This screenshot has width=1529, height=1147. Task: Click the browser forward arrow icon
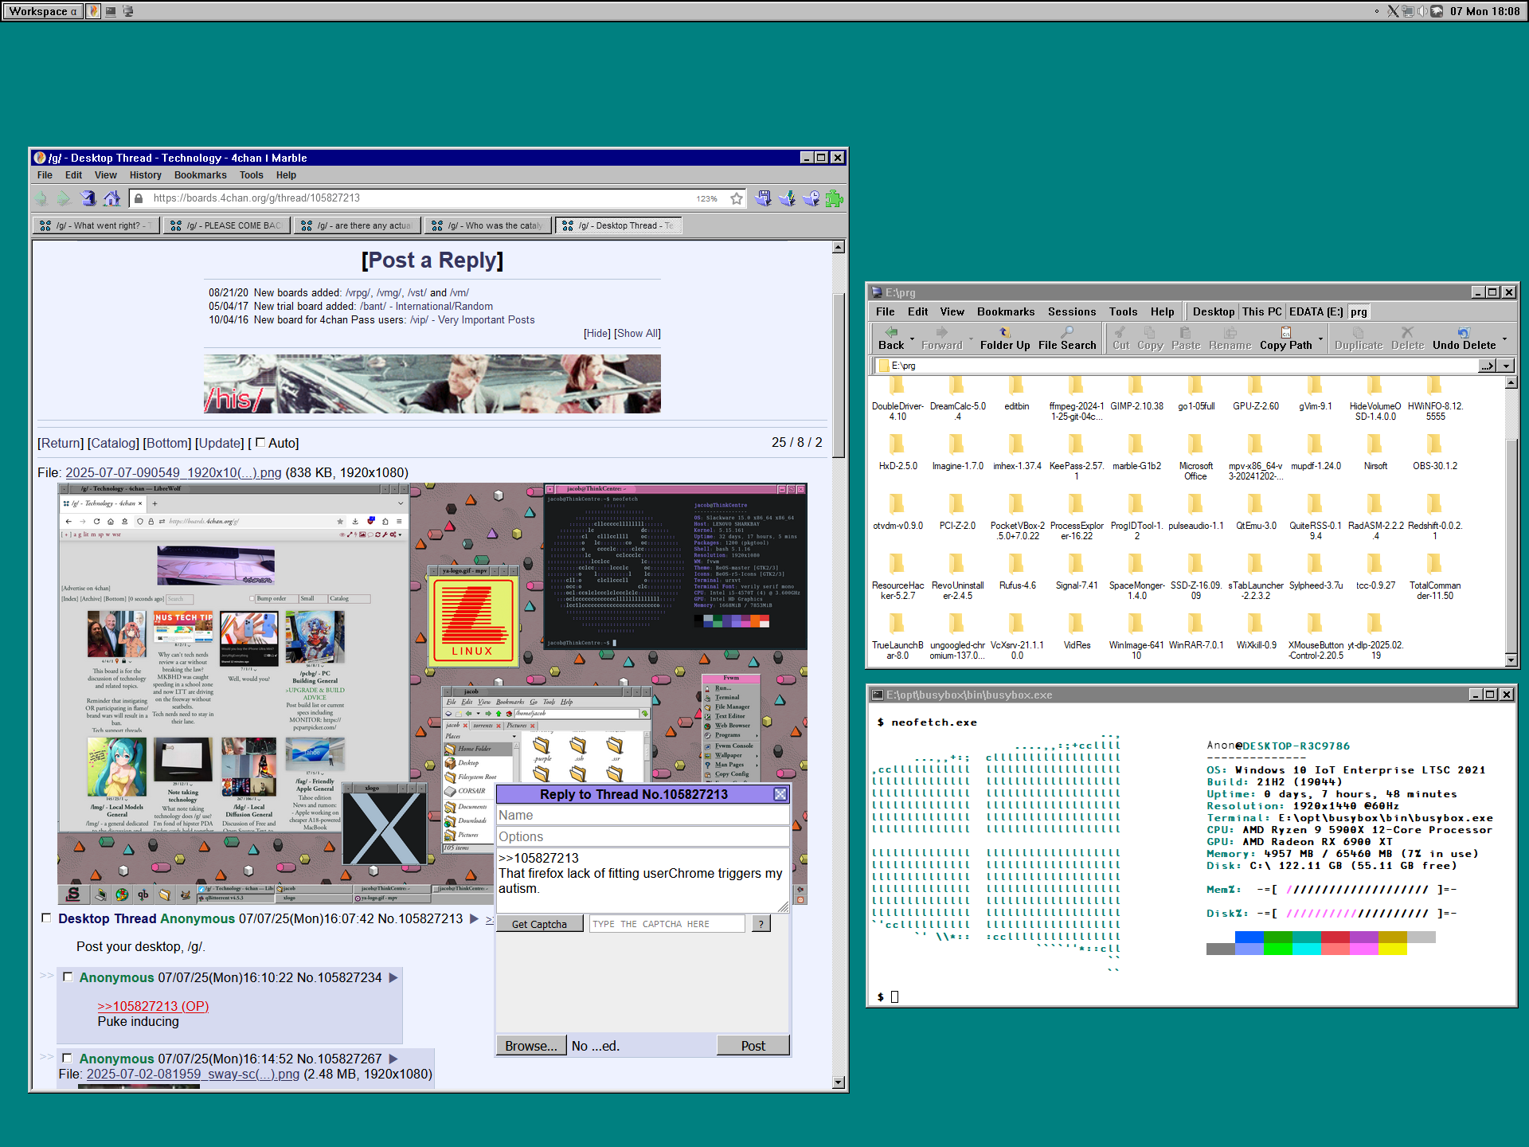pyautogui.click(x=64, y=198)
